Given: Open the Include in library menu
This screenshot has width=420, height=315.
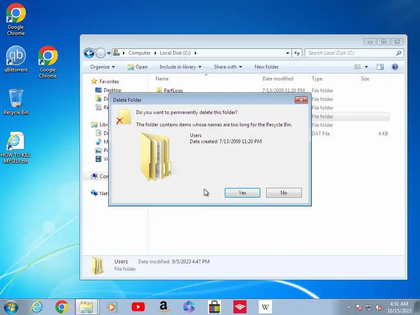Looking at the screenshot, I should [x=180, y=67].
